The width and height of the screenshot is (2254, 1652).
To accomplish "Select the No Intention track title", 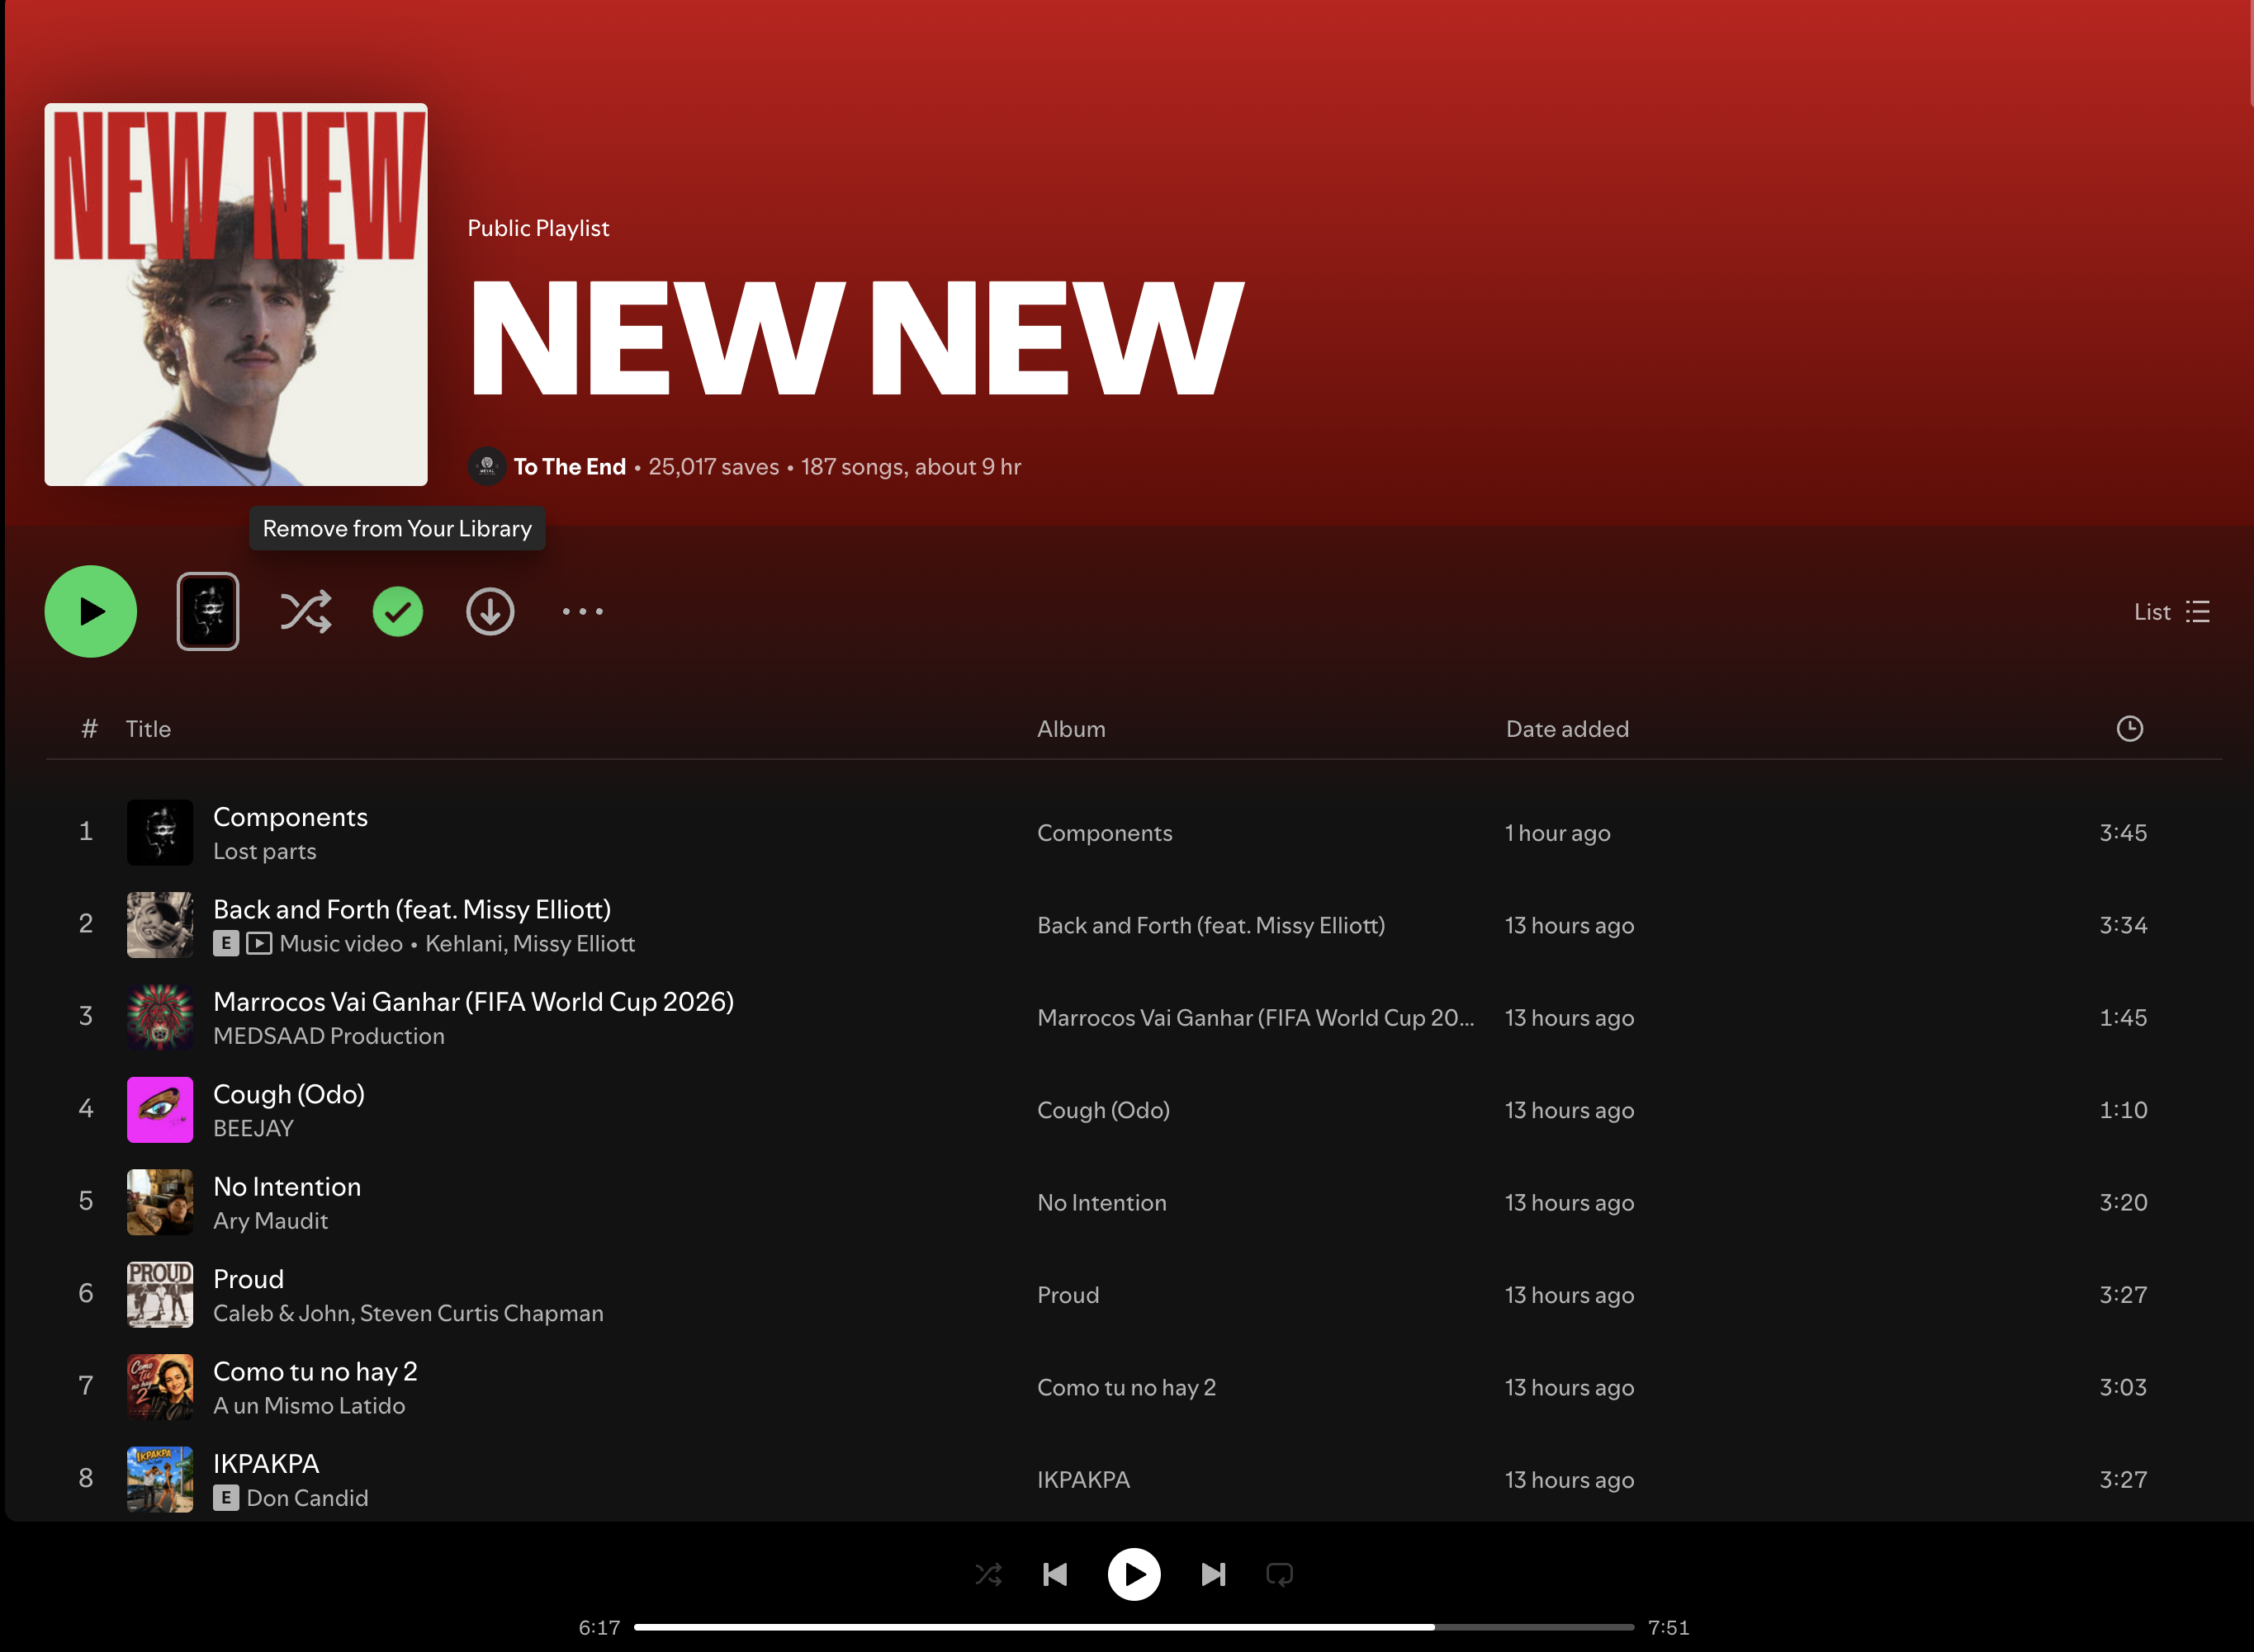I will [287, 1186].
